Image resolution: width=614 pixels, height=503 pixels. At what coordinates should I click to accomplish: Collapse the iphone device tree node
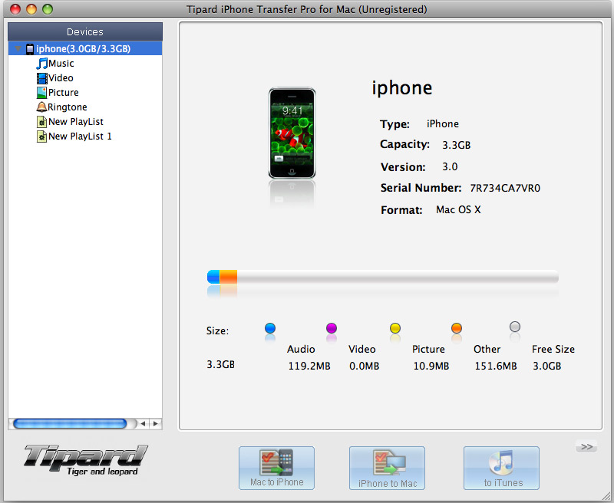click(x=18, y=49)
